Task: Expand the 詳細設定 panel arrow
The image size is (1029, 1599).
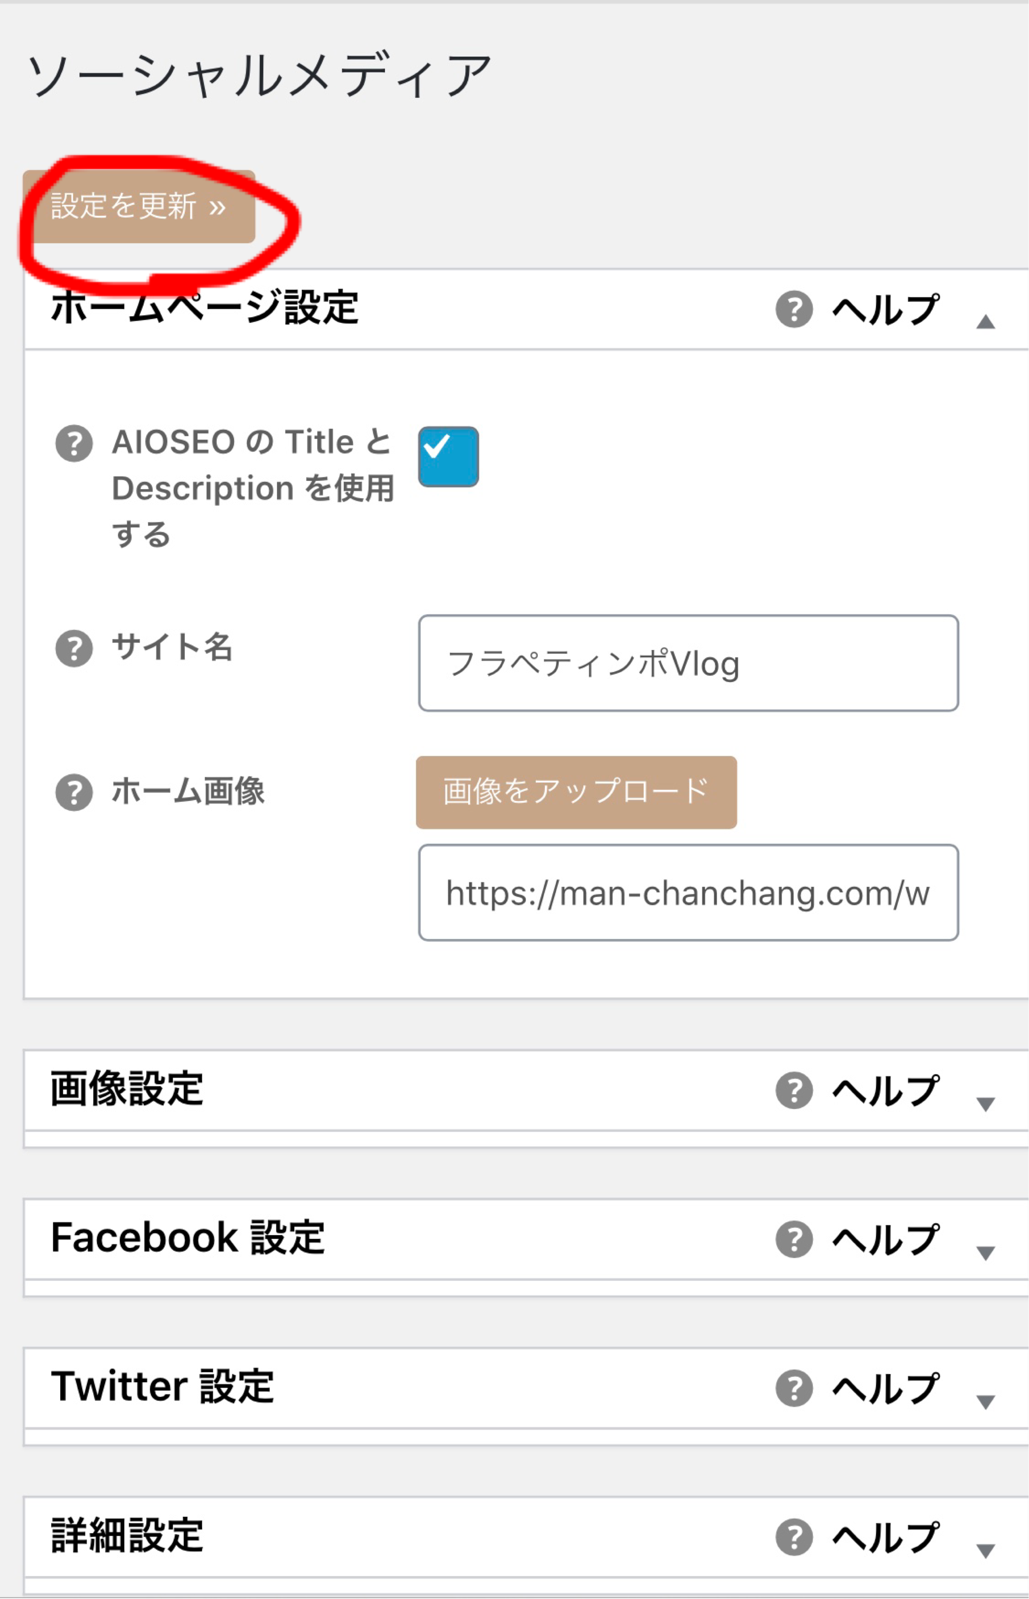Action: click(x=986, y=1551)
